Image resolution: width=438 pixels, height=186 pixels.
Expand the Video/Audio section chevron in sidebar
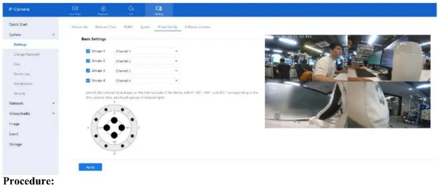pyautogui.click(x=53, y=114)
